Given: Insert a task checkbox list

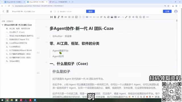Looking at the screenshot, I should pos(76,17).
